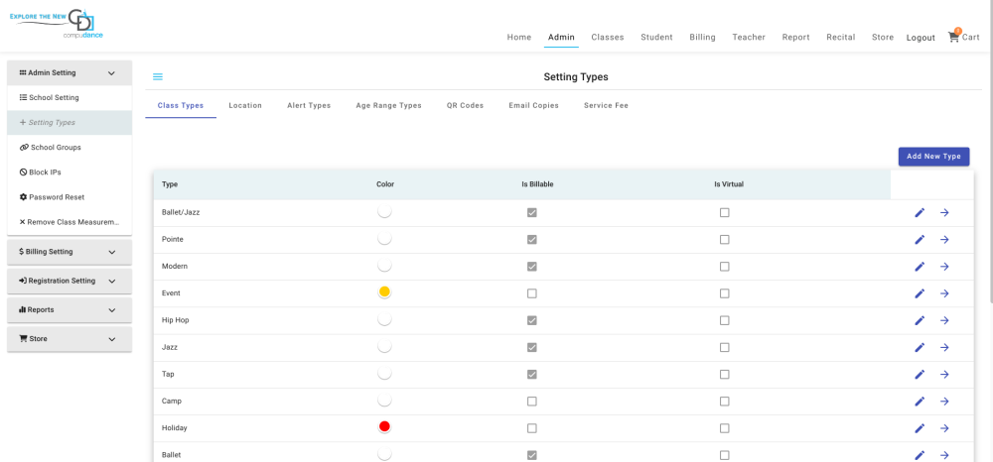Open the School Groups sidebar link
Image resolution: width=993 pixels, height=462 pixels.
pyautogui.click(x=55, y=148)
